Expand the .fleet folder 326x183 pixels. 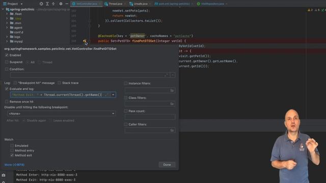tap(7, 14)
